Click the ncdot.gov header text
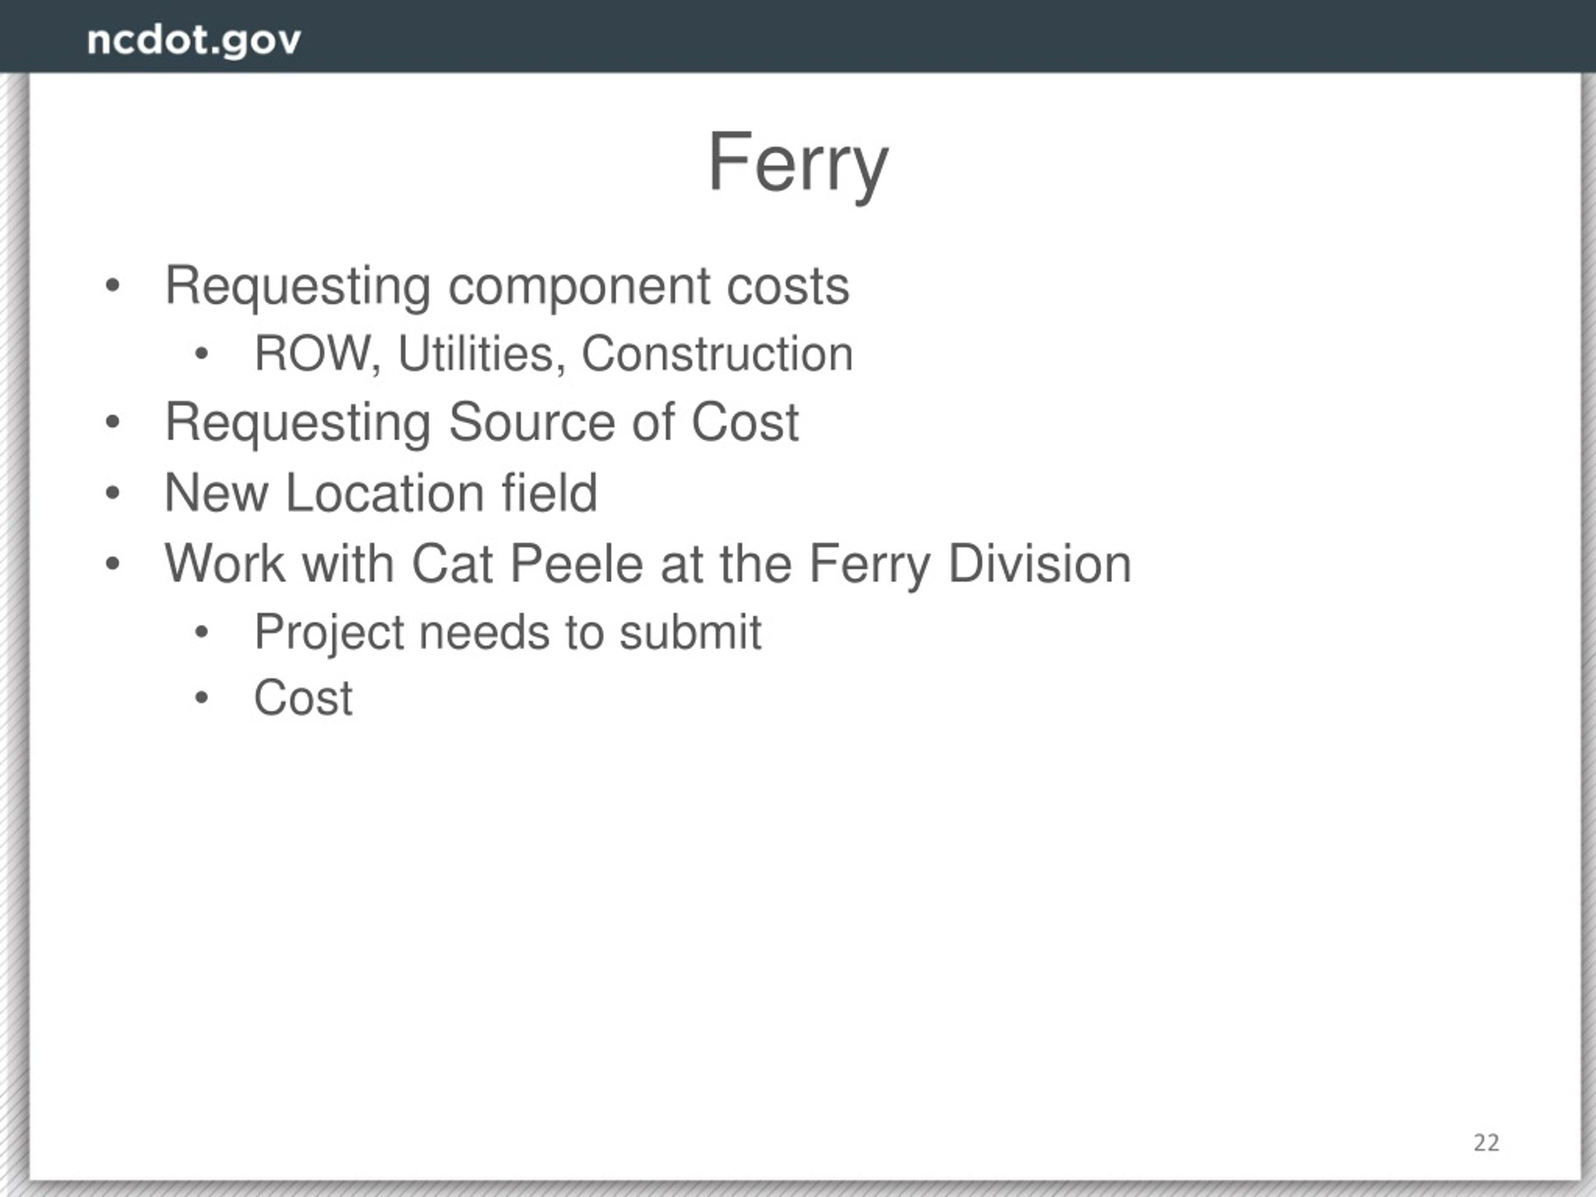Image resolution: width=1596 pixels, height=1197 pixels. click(x=193, y=41)
